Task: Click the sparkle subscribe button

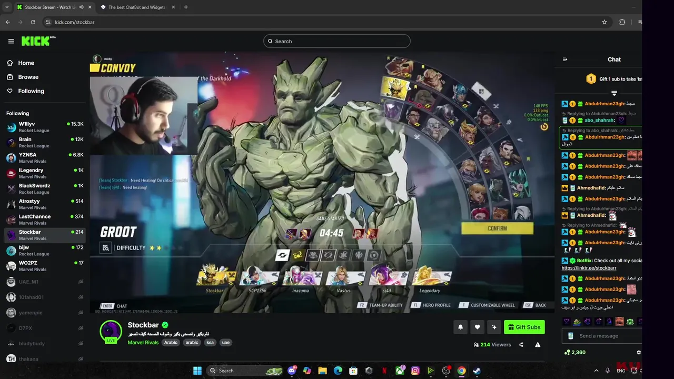Action: point(494,327)
